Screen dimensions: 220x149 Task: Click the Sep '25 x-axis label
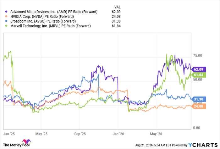pyautogui.click(x=80, y=134)
